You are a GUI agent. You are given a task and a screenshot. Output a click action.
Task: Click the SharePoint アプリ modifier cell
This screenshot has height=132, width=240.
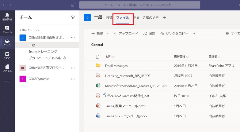[221, 66]
